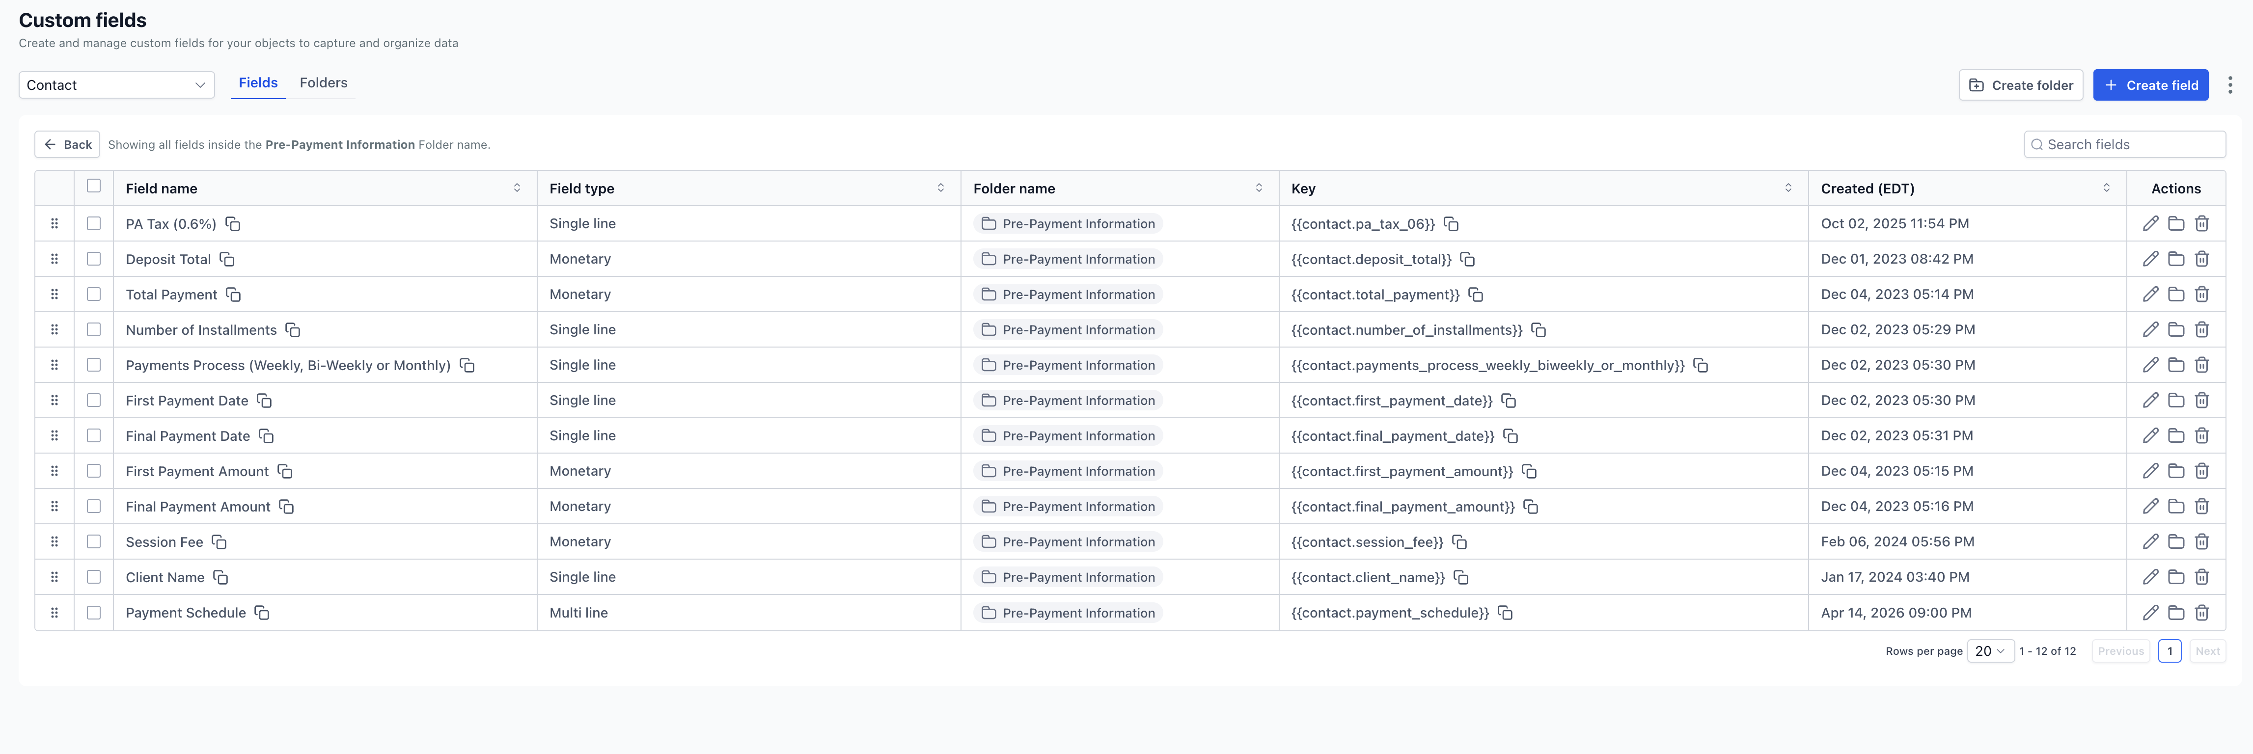This screenshot has height=754, width=2253.
Task: Open the Rows per page dropdown
Action: [x=1990, y=652]
